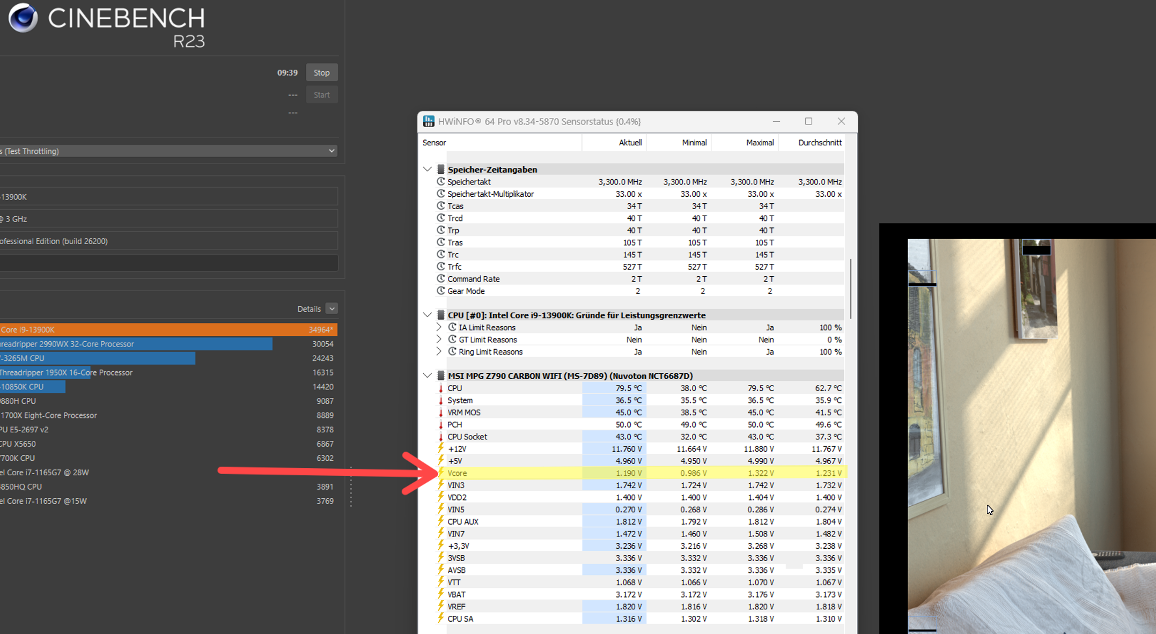This screenshot has width=1156, height=634.
Task: Click the Cinebench logo icon
Action: (x=23, y=18)
